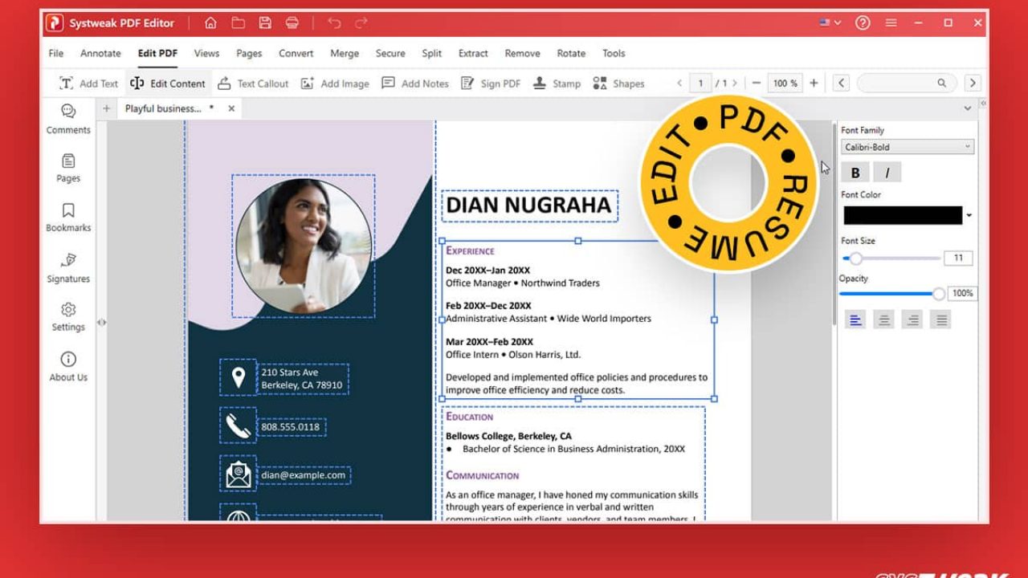This screenshot has height=578, width=1028.
Task: Enable center text alignment
Action: (884, 320)
